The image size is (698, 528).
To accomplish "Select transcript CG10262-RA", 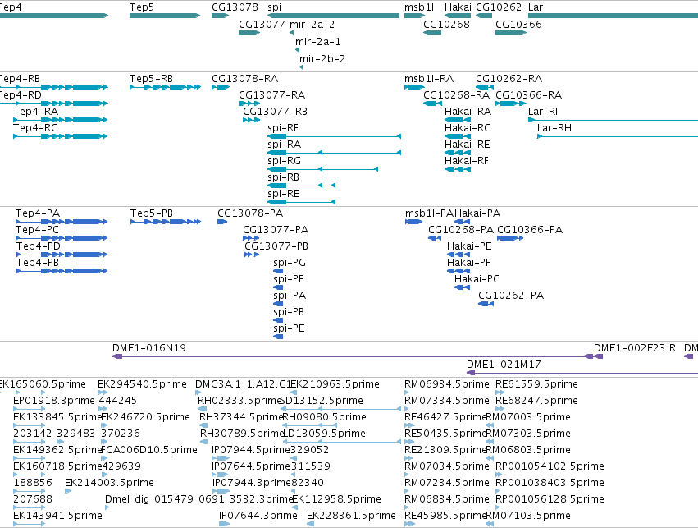I will (x=509, y=79).
